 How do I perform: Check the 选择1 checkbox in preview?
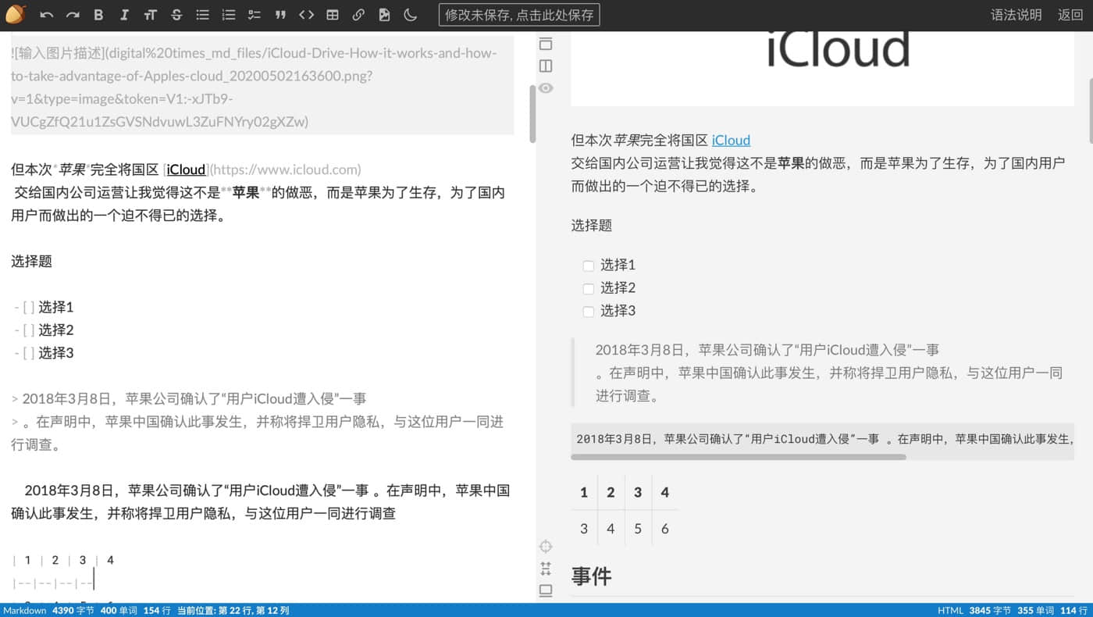pyautogui.click(x=589, y=266)
